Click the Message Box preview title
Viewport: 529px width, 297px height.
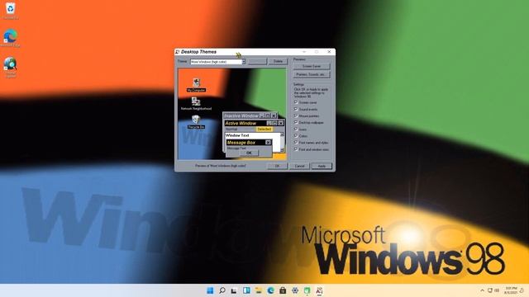coord(249,143)
